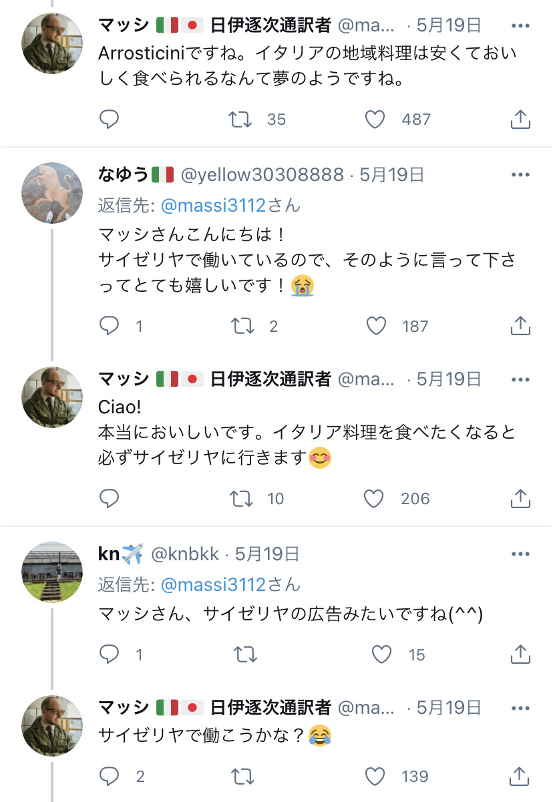Retweet the tweet with 35 retweets
This screenshot has width=553, height=802.
tap(240, 120)
